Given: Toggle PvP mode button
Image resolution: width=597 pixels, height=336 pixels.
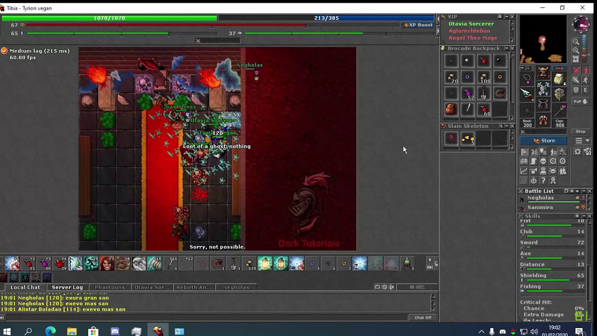Looking at the screenshot, I should click(x=581, y=101).
